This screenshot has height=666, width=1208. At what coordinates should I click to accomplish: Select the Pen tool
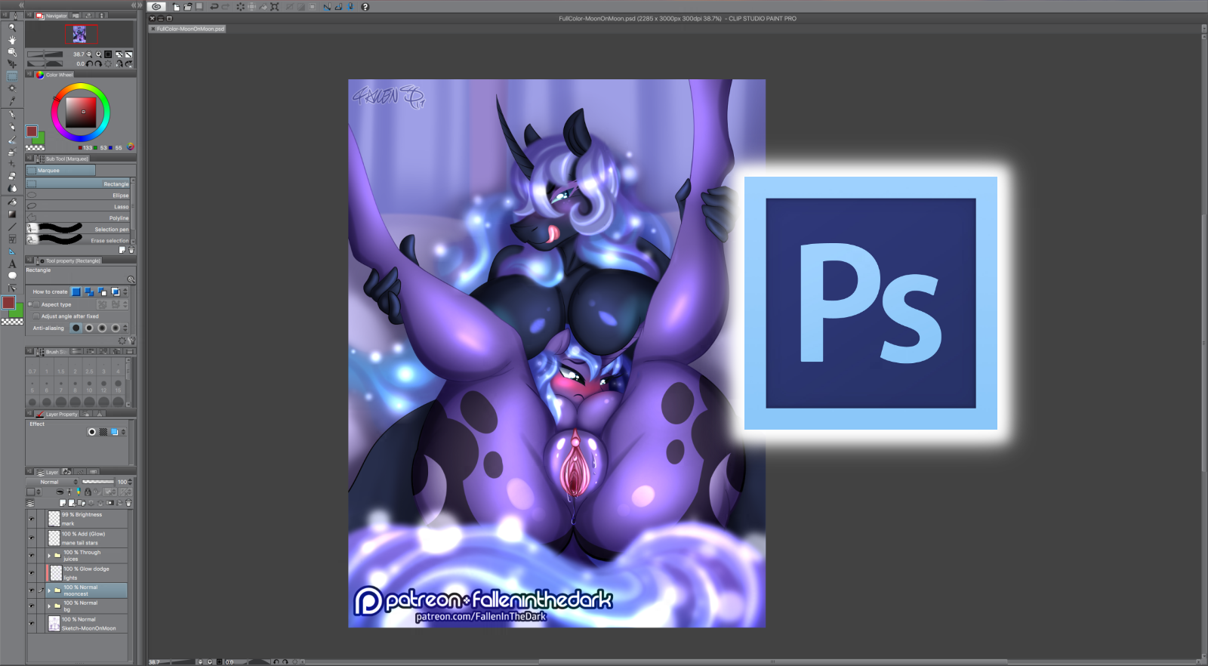pos(12,115)
